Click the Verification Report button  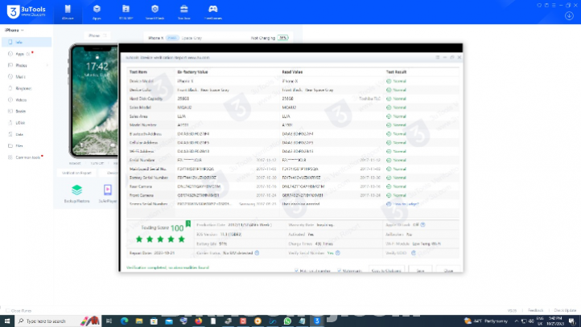(76, 173)
